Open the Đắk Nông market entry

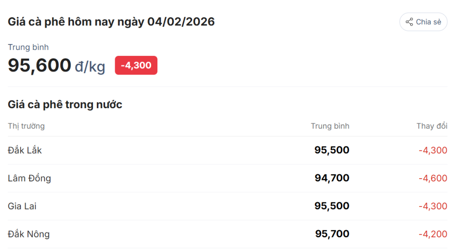[29, 234]
